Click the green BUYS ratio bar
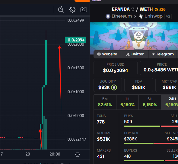Image resolution: width=178 pixels, height=164 pixels. [x=142, y=126]
